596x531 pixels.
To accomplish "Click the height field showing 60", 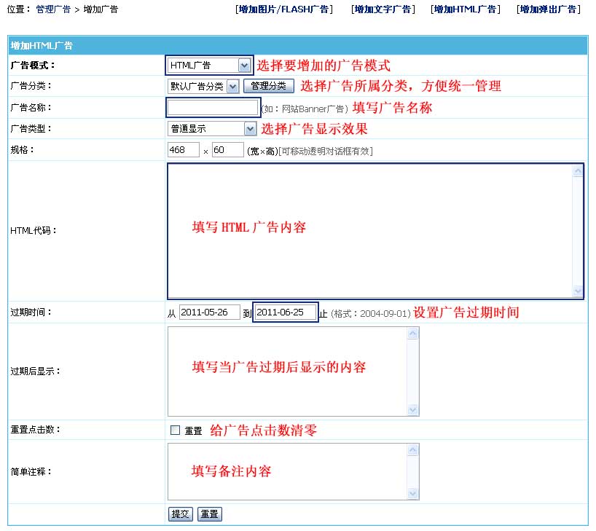I will click(x=227, y=150).
